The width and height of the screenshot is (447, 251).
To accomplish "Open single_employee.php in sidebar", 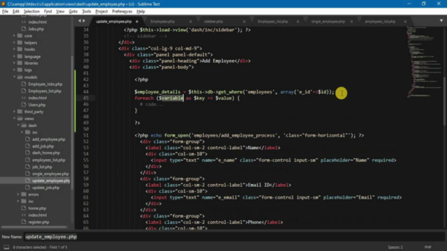I will click(x=50, y=174).
